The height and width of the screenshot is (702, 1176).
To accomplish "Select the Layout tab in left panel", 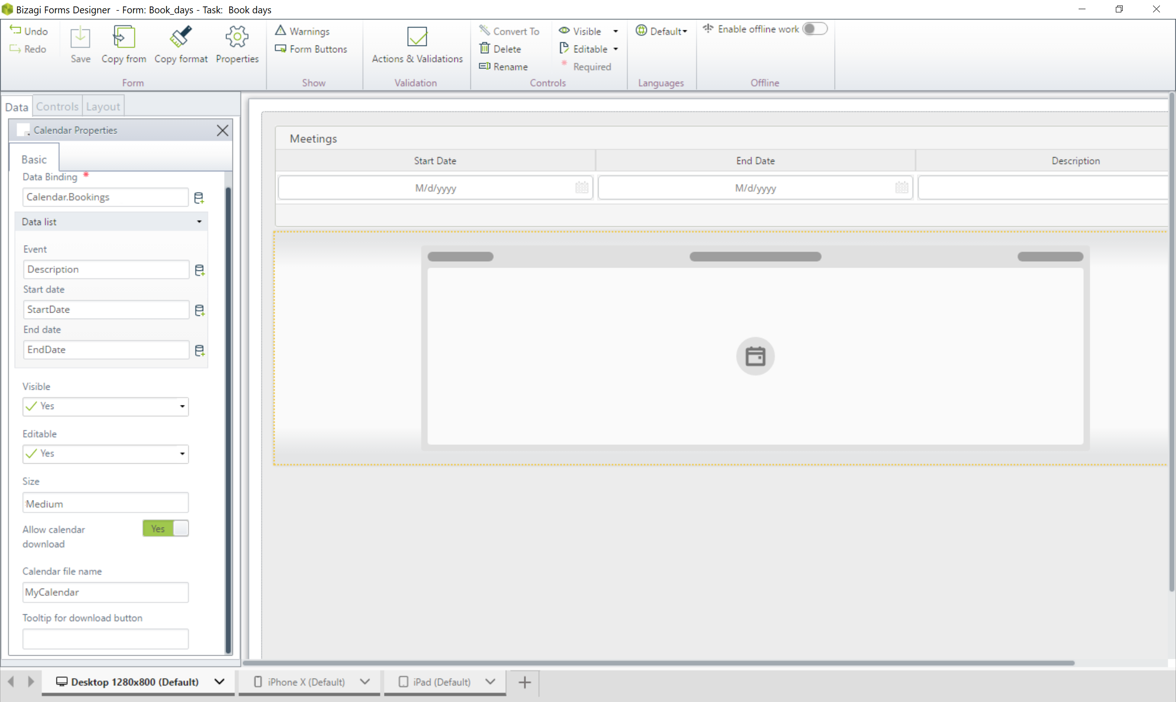I will coord(102,106).
